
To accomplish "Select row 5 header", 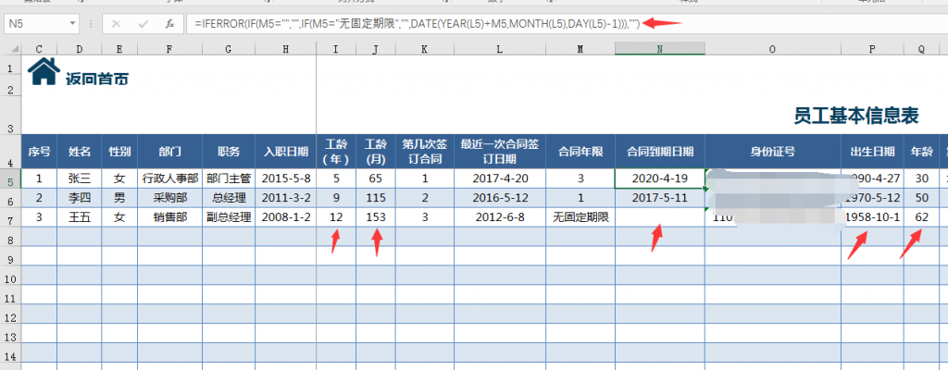I will pos(9,179).
